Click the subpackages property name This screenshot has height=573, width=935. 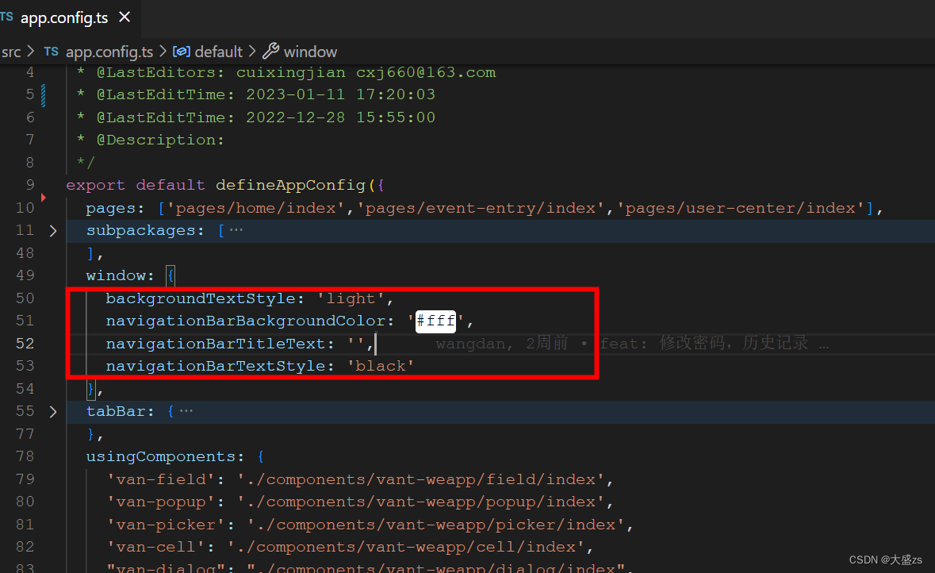pos(140,230)
